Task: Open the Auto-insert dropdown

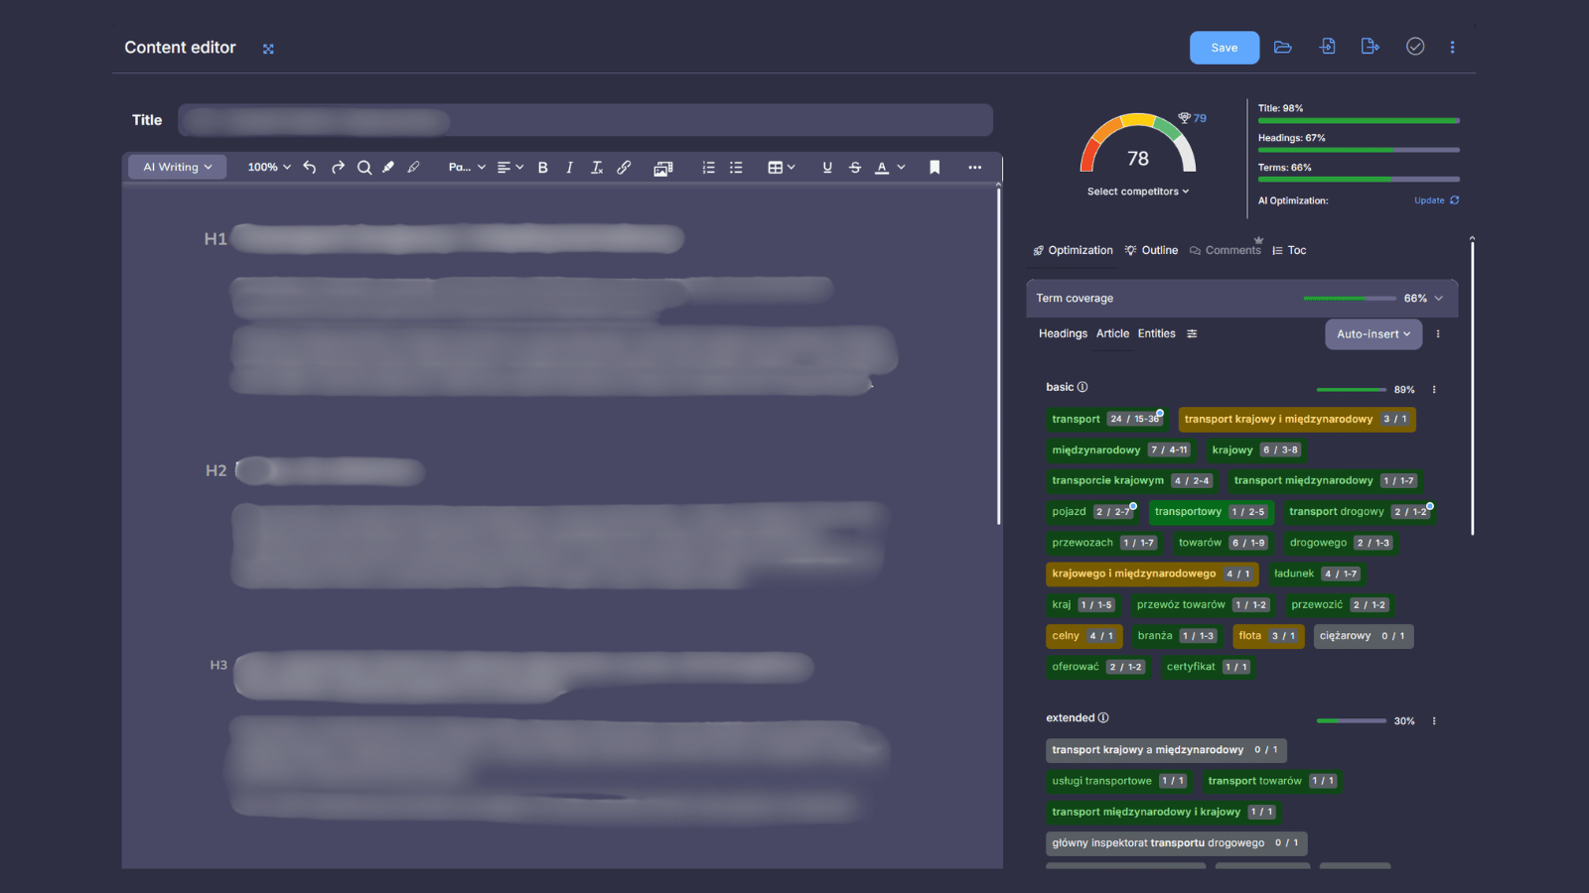Action: [x=1373, y=334]
